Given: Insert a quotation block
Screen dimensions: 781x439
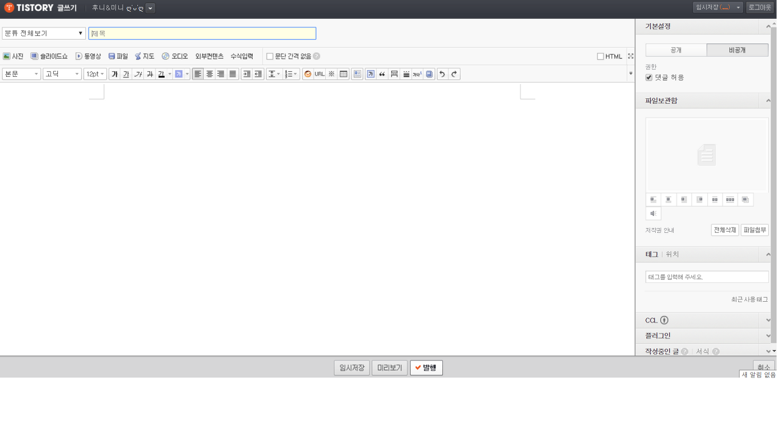Looking at the screenshot, I should click(x=382, y=74).
